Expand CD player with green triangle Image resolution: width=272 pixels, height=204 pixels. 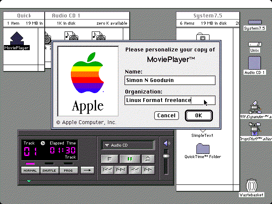pos(29,181)
